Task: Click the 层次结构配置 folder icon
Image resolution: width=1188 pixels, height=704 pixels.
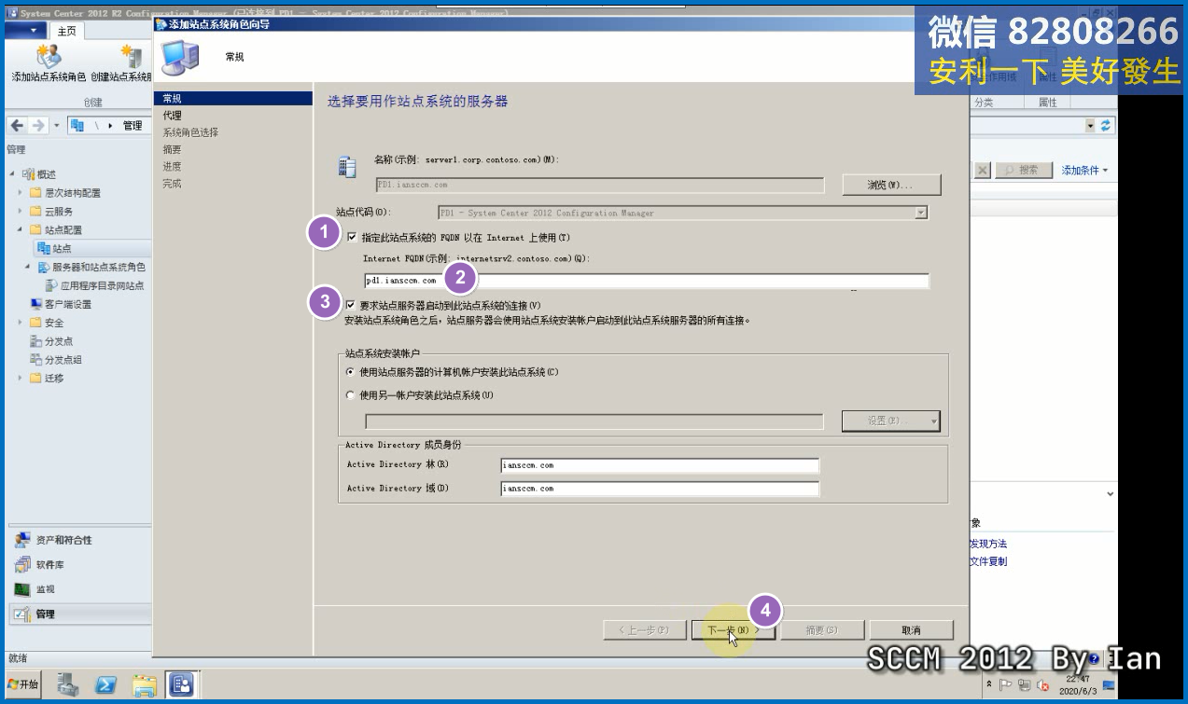Action: [x=35, y=193]
